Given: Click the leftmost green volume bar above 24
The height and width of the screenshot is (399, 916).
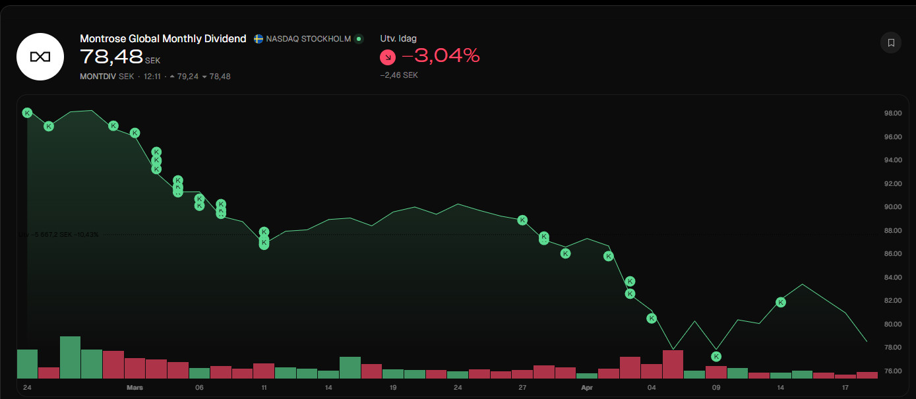Looking at the screenshot, I should 27,364.
